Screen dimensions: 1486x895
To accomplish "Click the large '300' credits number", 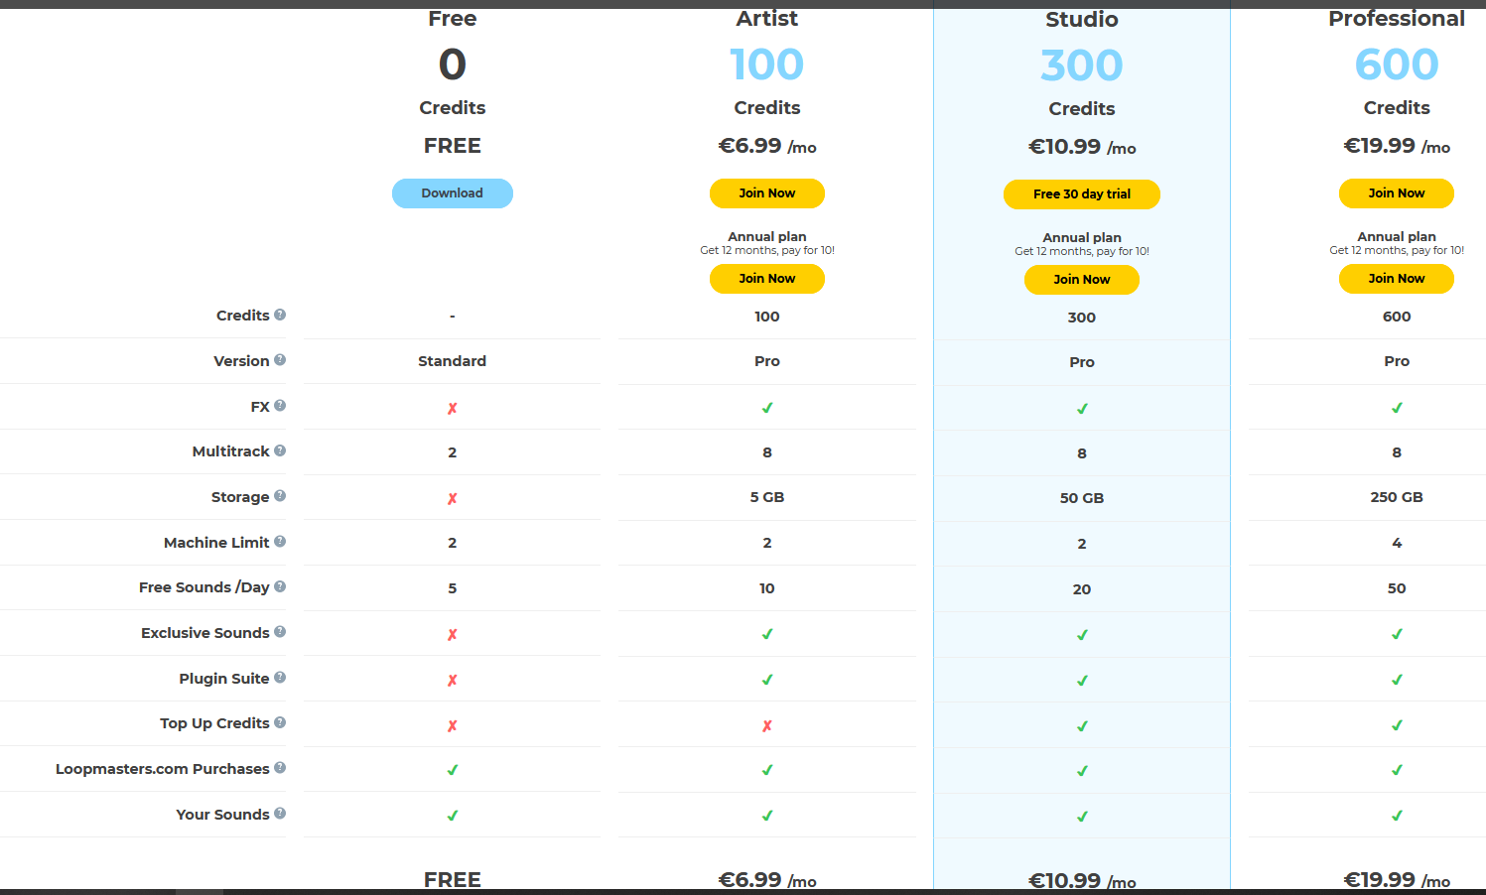I will tap(1082, 65).
